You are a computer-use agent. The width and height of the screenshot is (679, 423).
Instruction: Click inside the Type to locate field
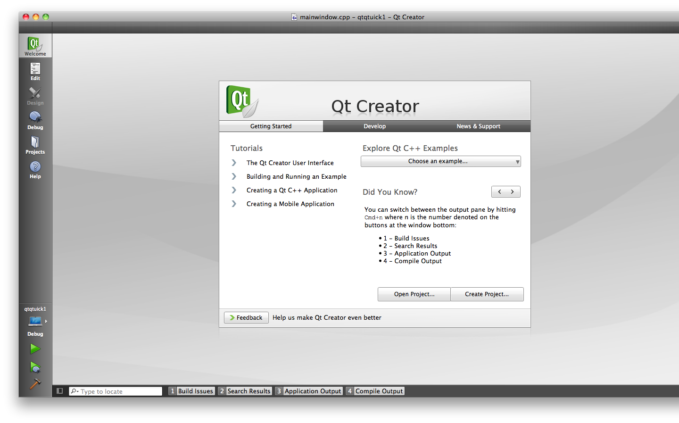coord(118,391)
